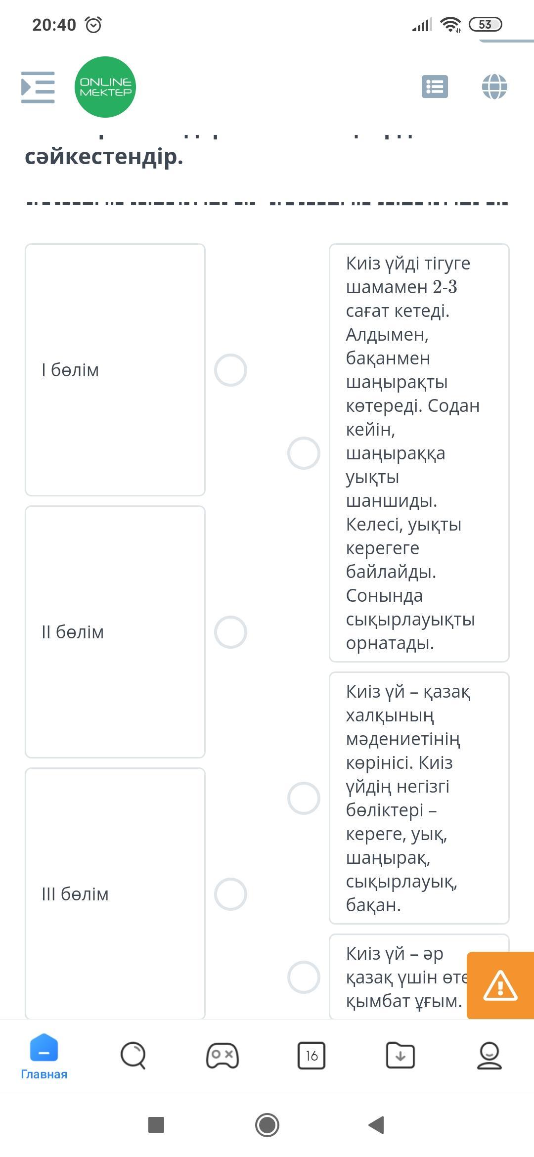This screenshot has height=1157, width=534.
Task: Select the radio circle beside I бөлім
Action: [230, 370]
